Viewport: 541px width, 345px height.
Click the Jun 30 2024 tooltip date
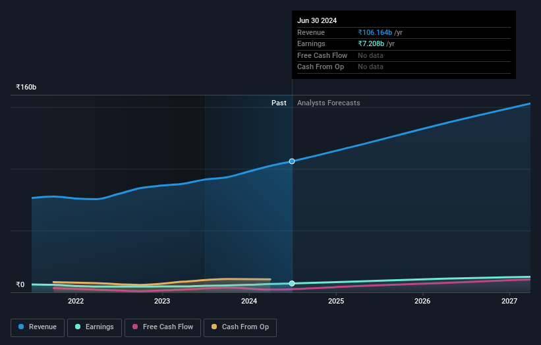(317, 20)
